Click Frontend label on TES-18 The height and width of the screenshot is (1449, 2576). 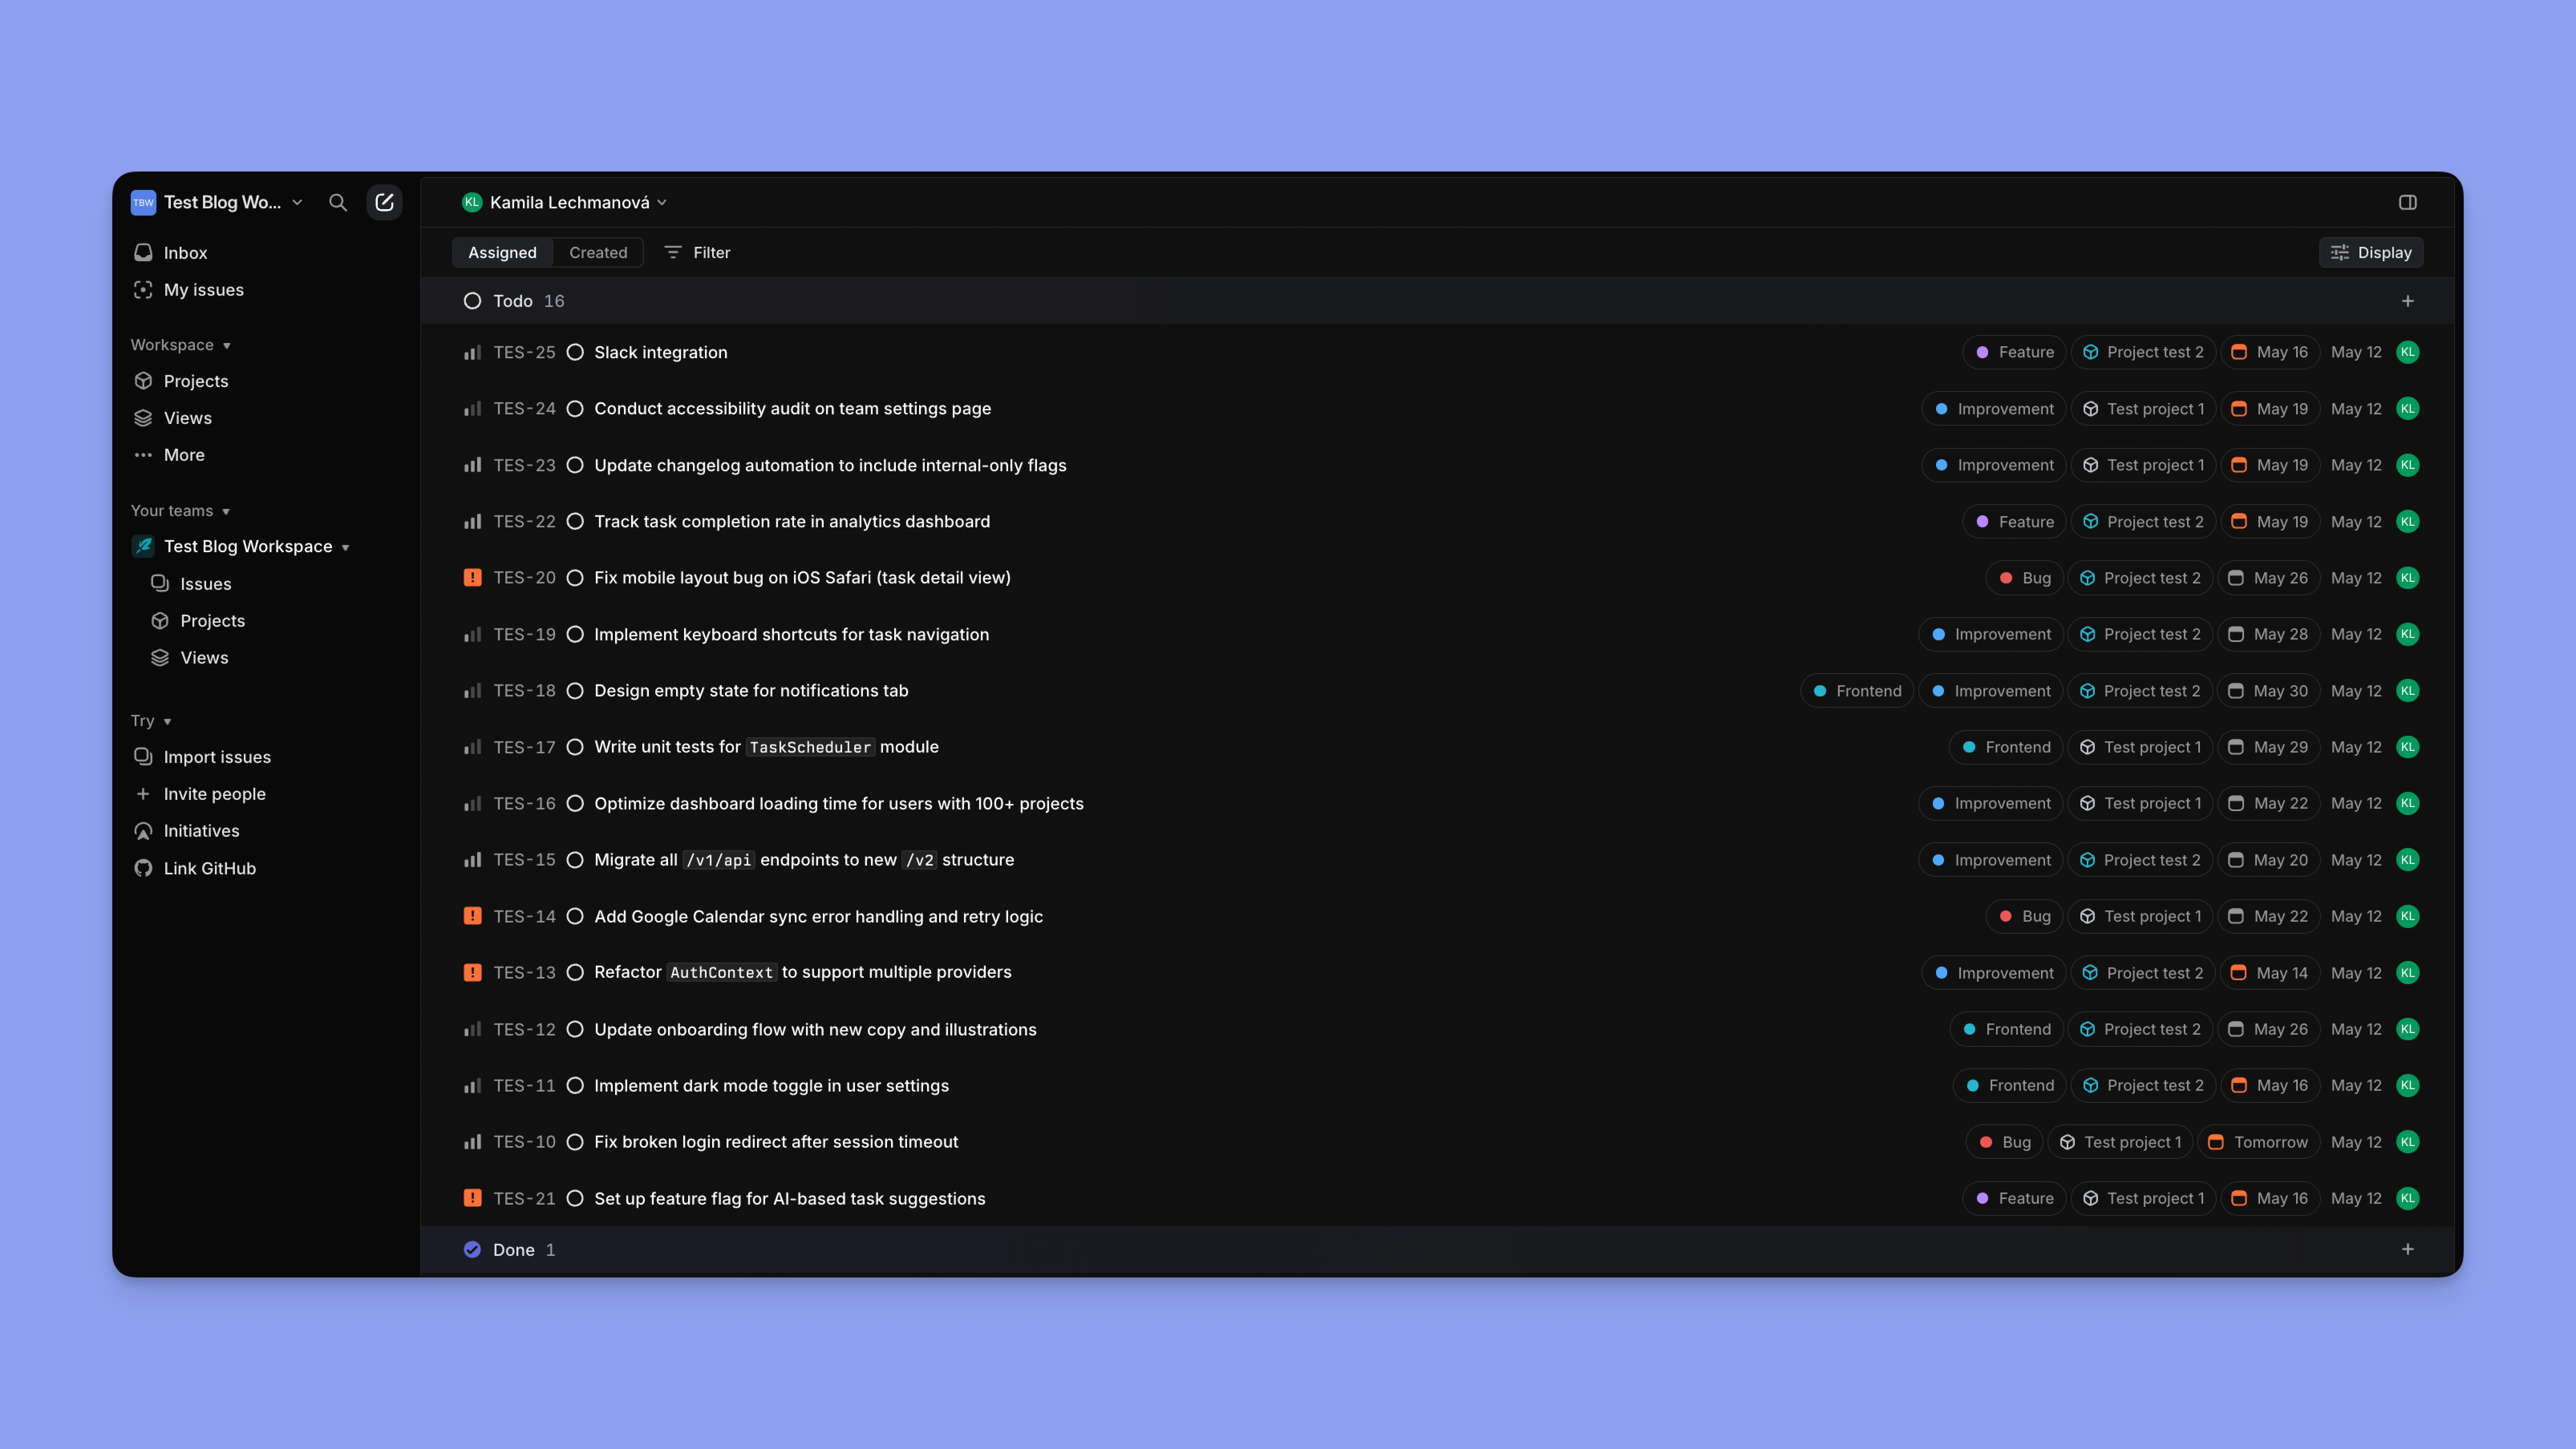click(x=1857, y=690)
